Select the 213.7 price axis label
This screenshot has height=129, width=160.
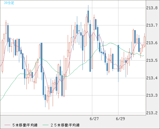(152, 25)
